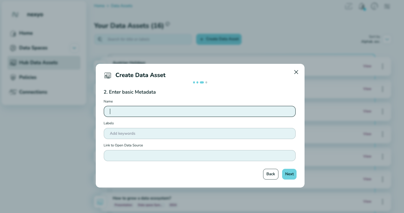The image size is (404, 213).
Task: Open the history clock icon top right
Action: coord(375,6)
